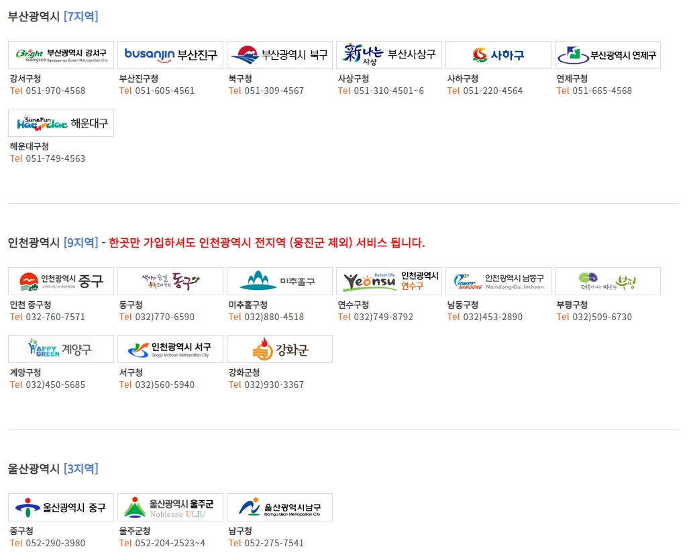Screen dimensions: 691x555
Task: Click phone number 051-310-4501~6
Action: [388, 91]
